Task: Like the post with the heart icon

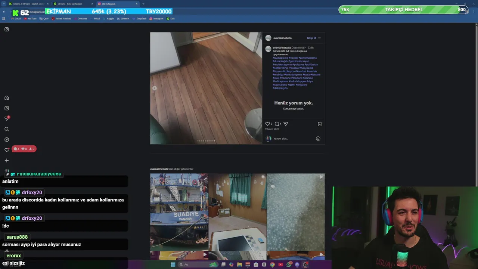Action: click(267, 124)
